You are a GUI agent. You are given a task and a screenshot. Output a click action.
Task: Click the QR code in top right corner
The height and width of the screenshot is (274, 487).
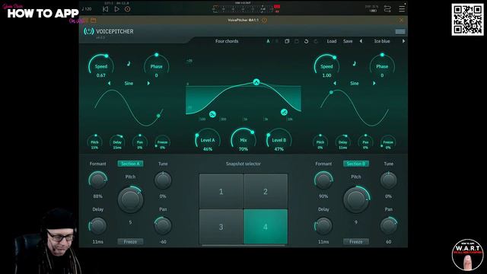tap(467, 20)
